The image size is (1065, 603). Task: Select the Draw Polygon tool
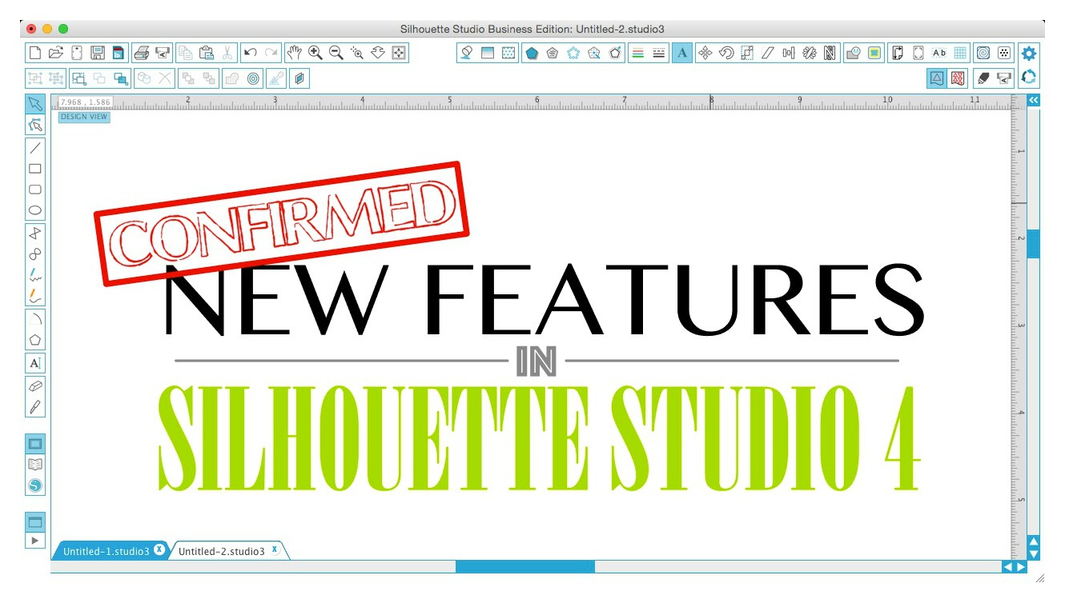[35, 234]
